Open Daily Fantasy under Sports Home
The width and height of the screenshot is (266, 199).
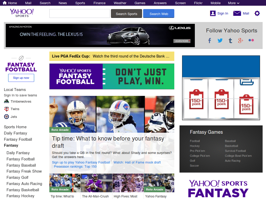coord(15,133)
